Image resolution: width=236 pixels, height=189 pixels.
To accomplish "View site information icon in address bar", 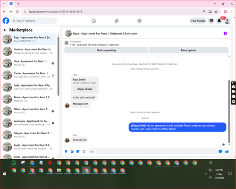I will pyautogui.click(x=25, y=11).
